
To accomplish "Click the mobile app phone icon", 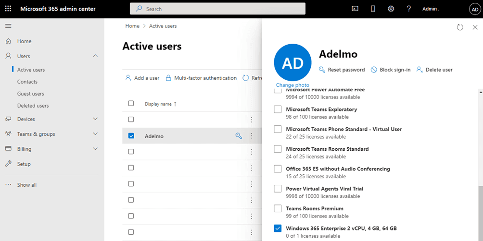I will (373, 9).
